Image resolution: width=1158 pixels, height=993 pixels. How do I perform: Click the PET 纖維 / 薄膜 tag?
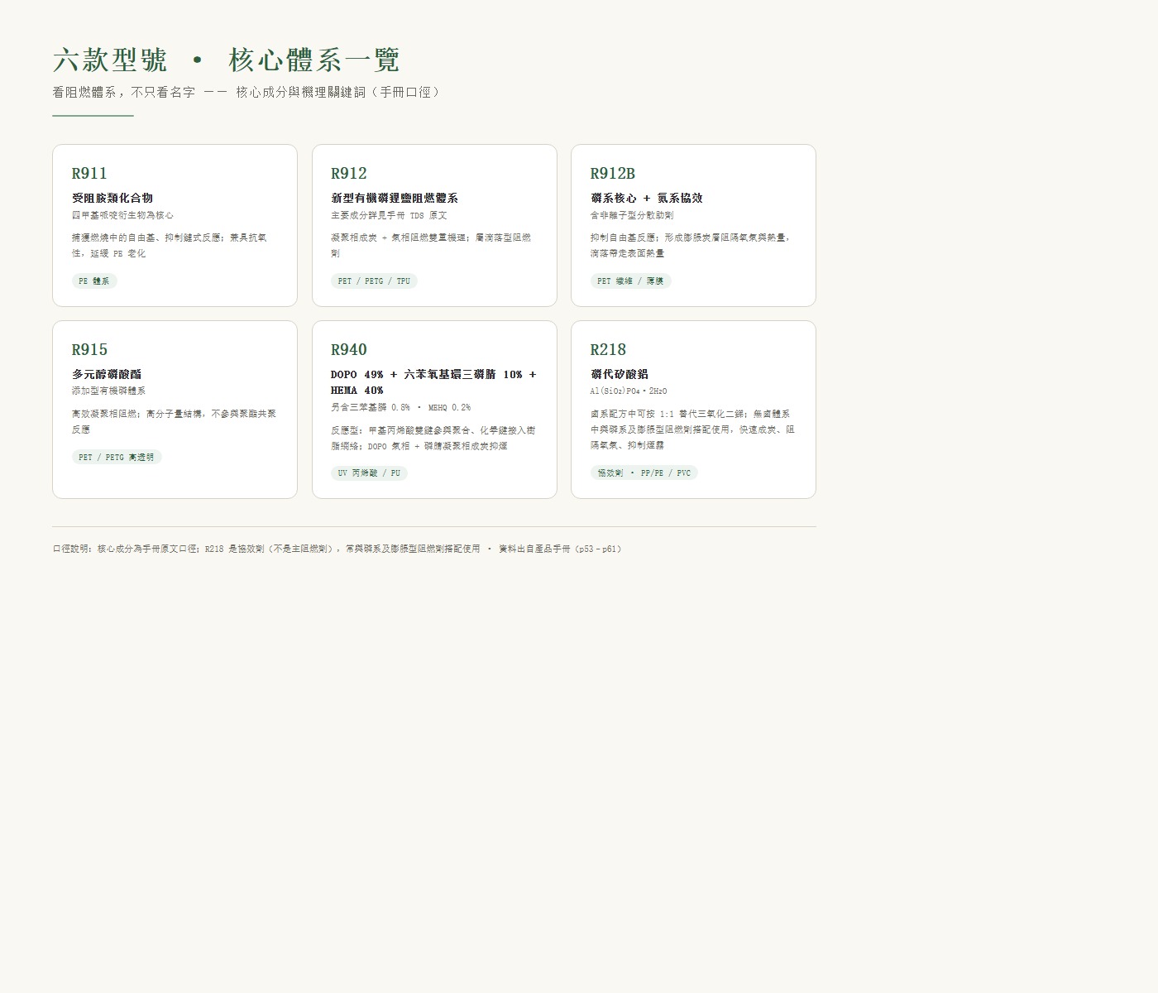click(630, 281)
